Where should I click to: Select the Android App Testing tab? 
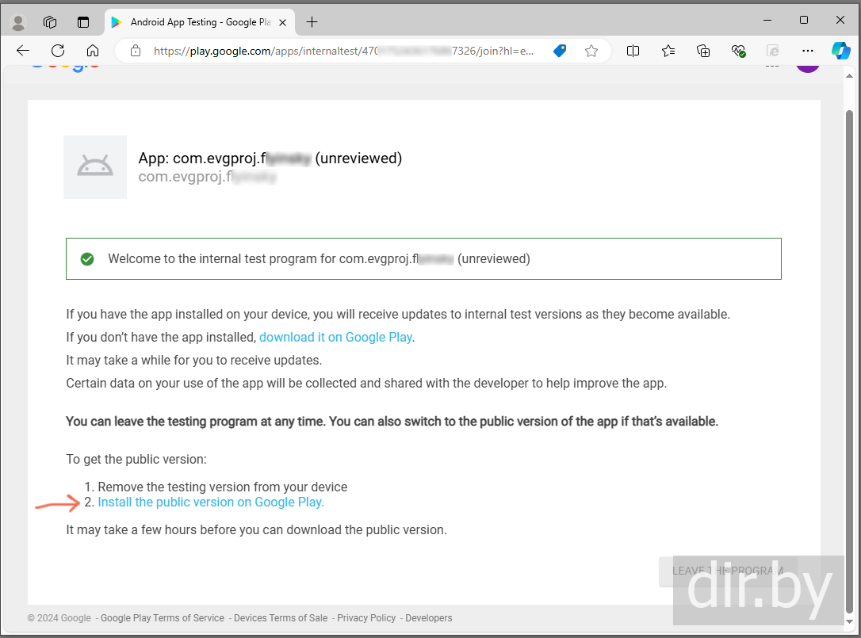pyautogui.click(x=198, y=22)
